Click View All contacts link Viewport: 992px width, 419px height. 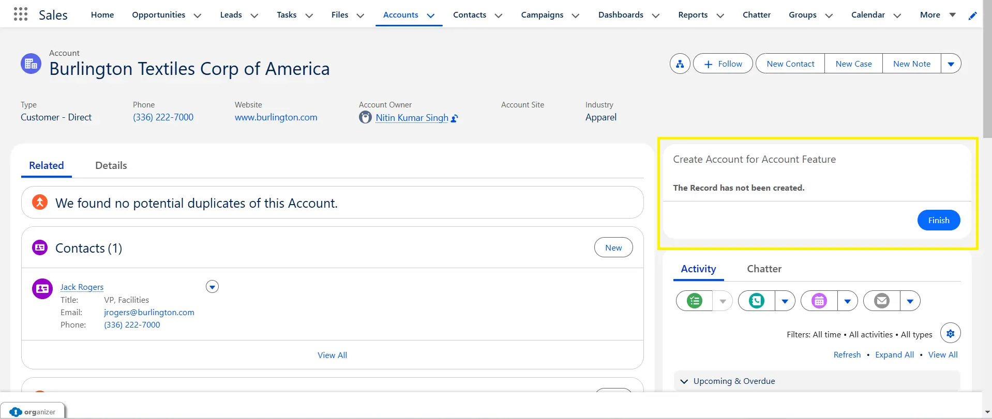332,355
